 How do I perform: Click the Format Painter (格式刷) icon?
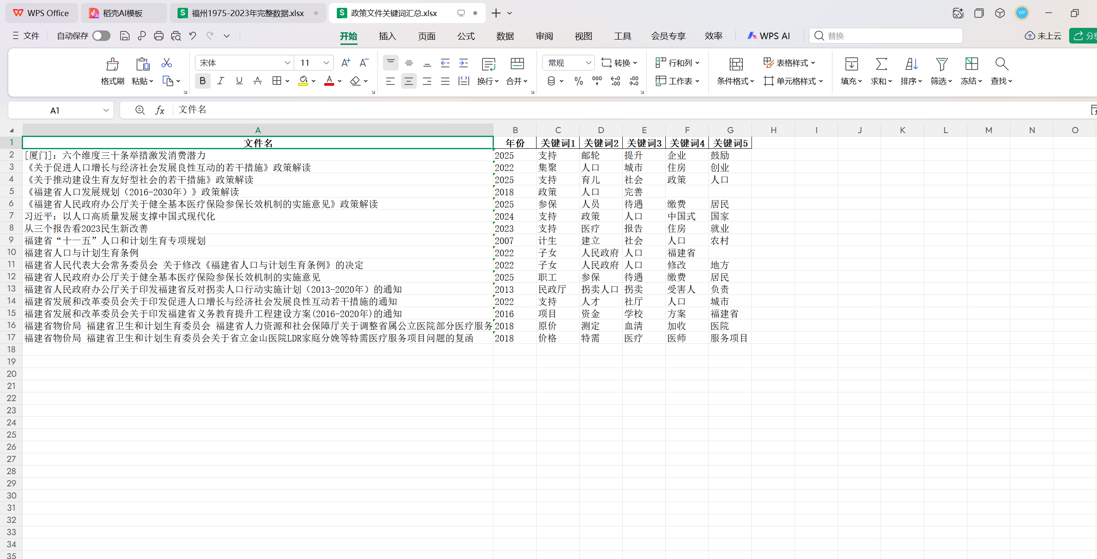(112, 65)
